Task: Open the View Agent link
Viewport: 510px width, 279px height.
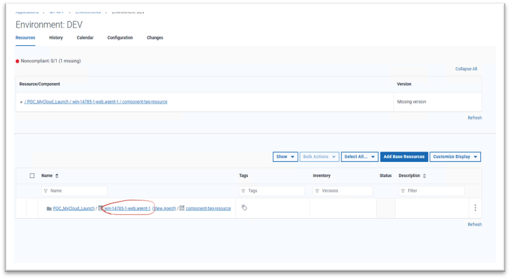Action: 164,208
